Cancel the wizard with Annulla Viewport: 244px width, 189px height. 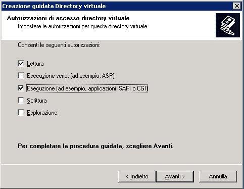click(x=218, y=176)
